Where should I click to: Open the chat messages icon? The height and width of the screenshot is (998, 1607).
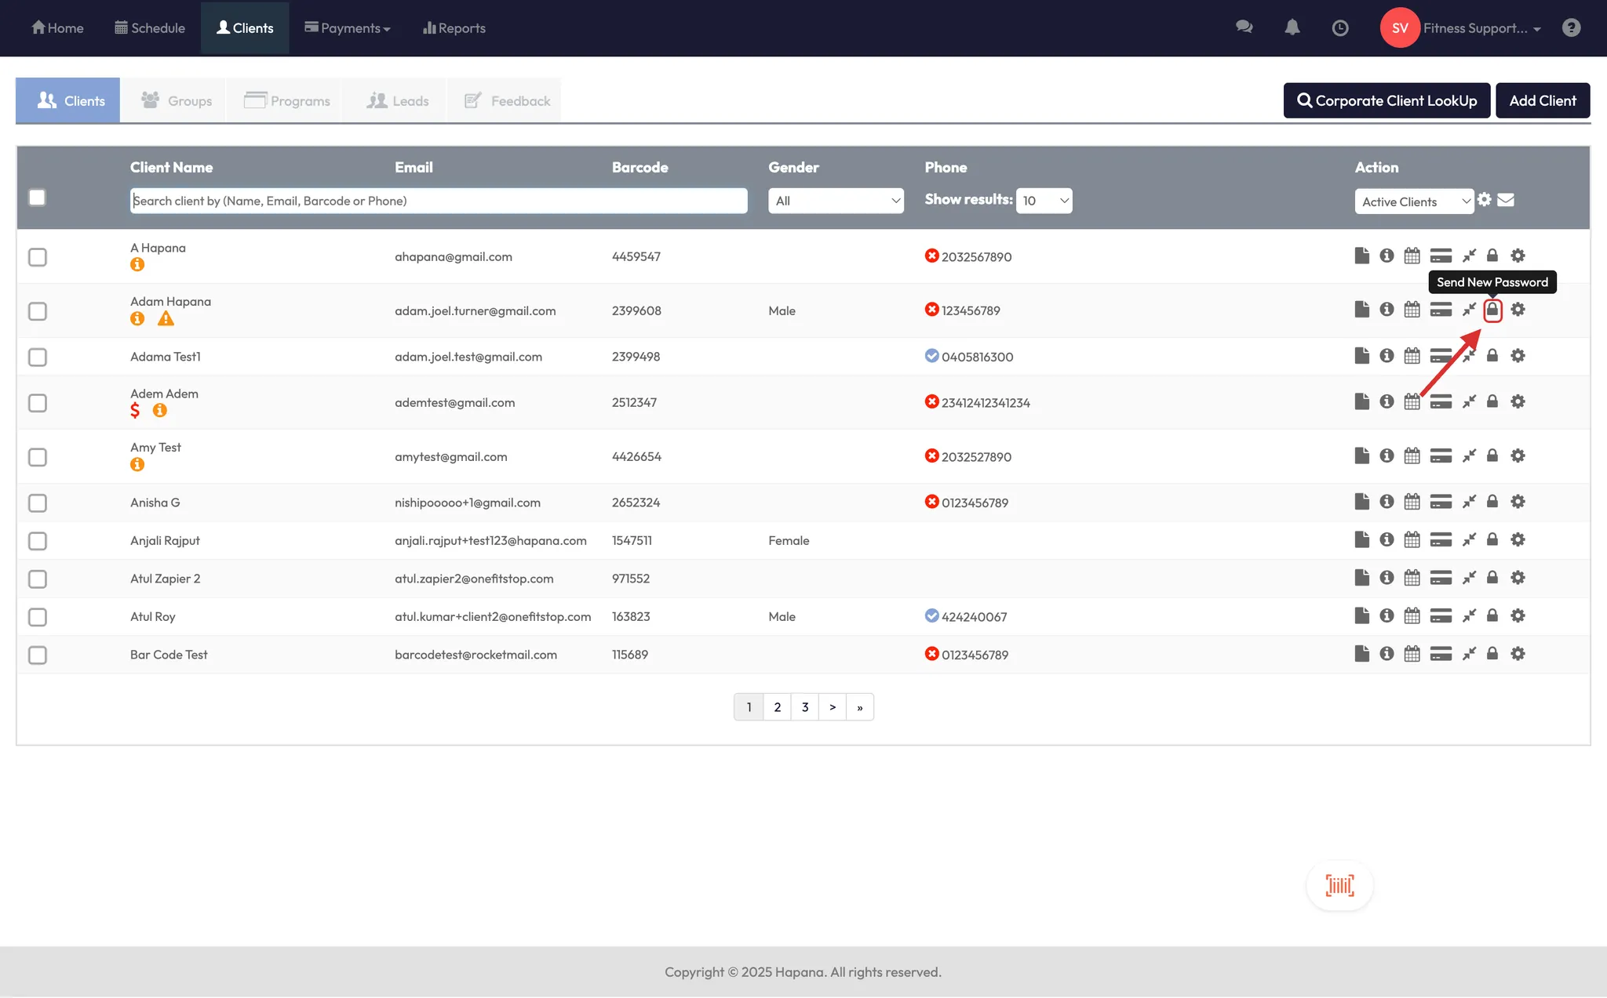(x=1244, y=28)
